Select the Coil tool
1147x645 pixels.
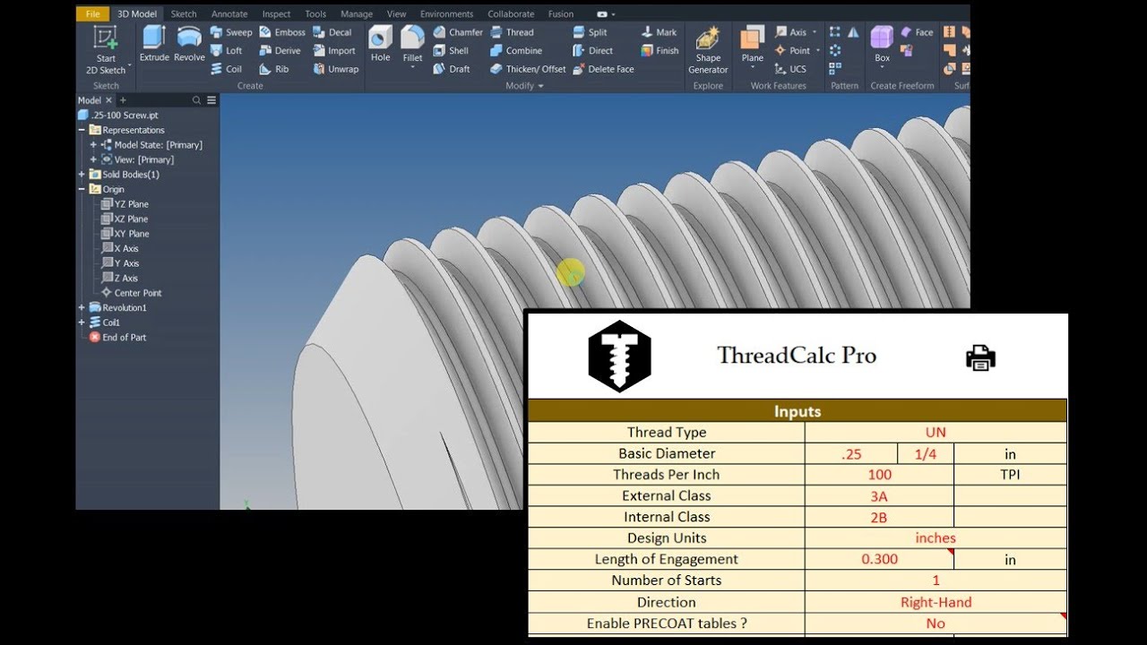(227, 69)
